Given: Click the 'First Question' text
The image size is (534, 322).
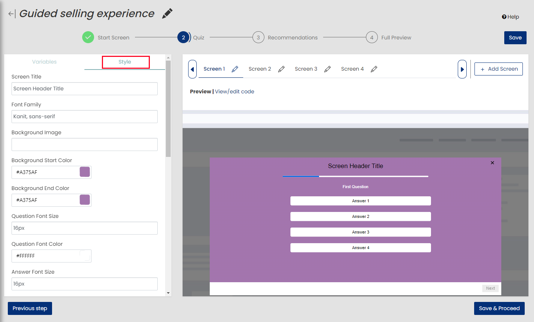Looking at the screenshot, I should (x=356, y=187).
